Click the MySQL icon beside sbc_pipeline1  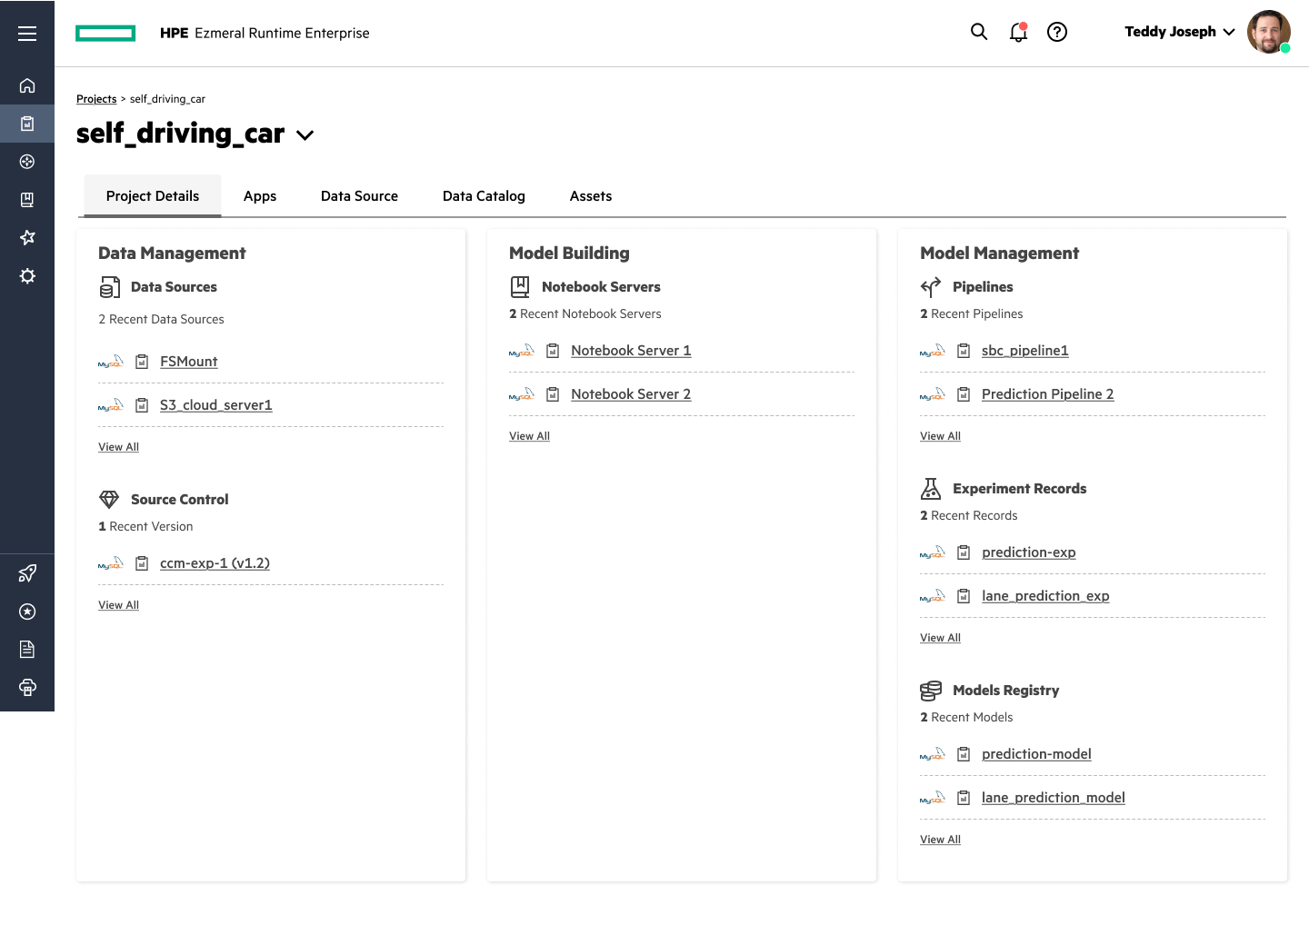(933, 351)
